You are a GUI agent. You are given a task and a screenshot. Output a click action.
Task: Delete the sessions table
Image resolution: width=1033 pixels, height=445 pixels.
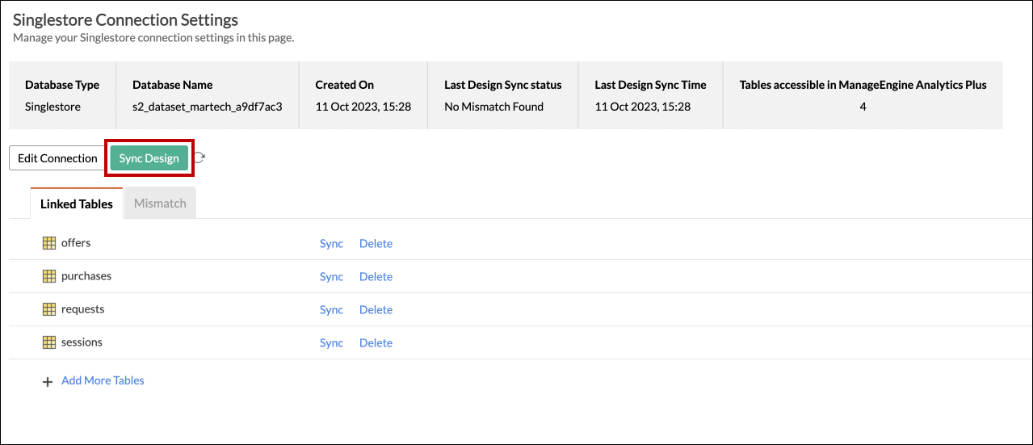(376, 342)
